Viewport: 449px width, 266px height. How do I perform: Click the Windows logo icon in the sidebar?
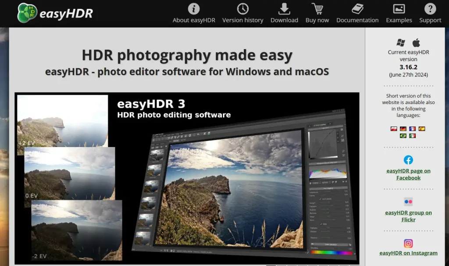tap(401, 43)
